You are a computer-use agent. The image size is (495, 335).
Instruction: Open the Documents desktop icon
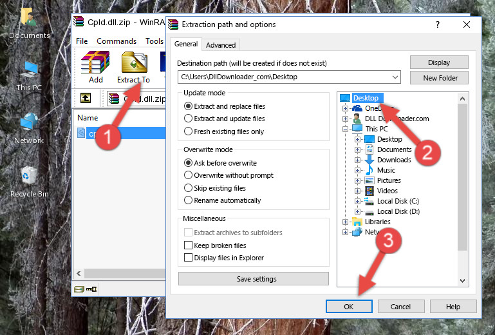coord(29,23)
